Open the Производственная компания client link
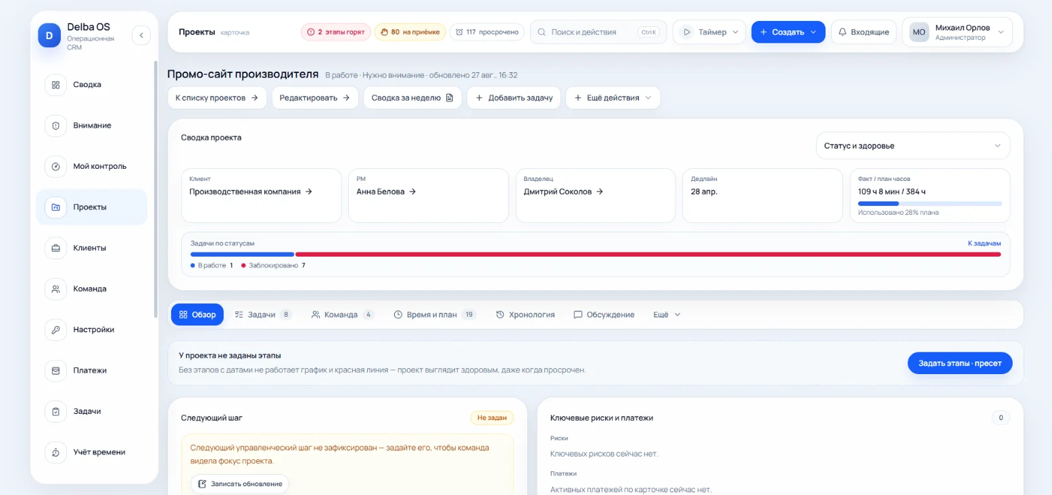The height and width of the screenshot is (495, 1052). (x=251, y=192)
